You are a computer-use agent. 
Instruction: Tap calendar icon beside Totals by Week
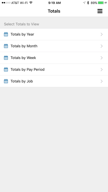click(6, 58)
